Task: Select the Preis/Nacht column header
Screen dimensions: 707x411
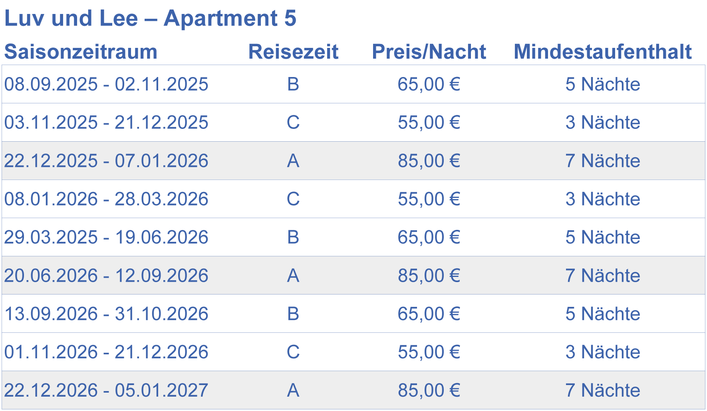Action: (x=429, y=52)
